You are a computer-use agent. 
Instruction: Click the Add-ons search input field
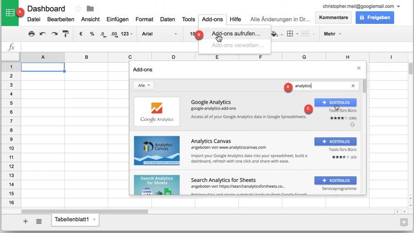point(324,86)
